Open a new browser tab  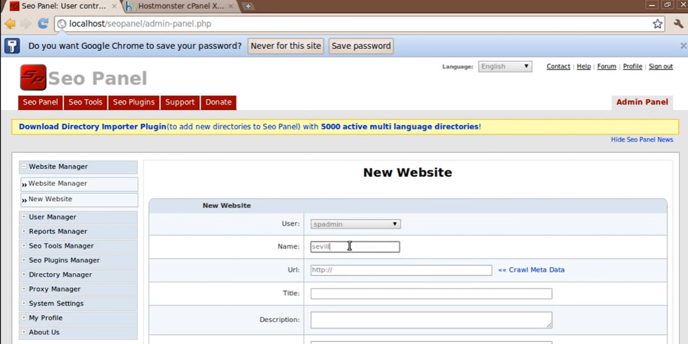pos(248,6)
